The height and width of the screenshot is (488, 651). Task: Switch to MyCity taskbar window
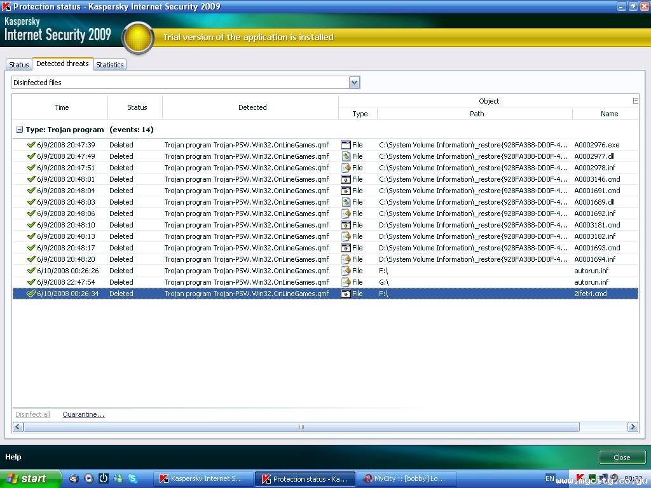[x=404, y=478]
